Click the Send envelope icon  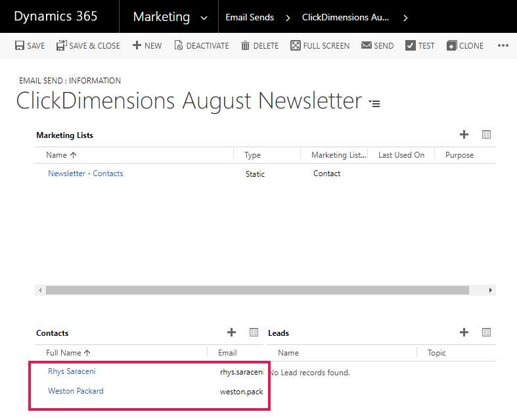pyautogui.click(x=367, y=45)
